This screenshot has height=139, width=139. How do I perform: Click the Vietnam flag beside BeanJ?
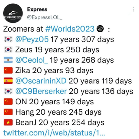pos(8,122)
